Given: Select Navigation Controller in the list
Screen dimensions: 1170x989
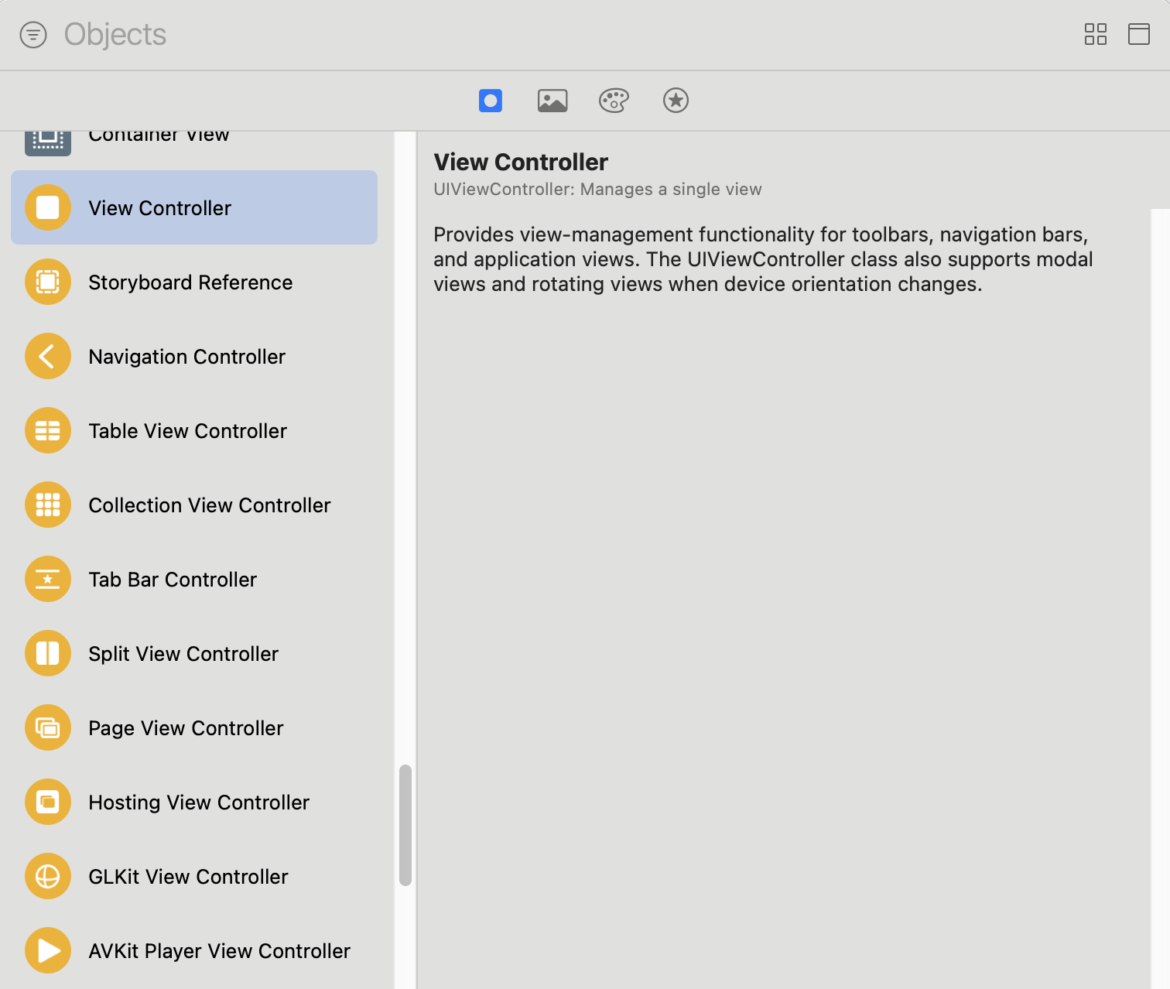Looking at the screenshot, I should (186, 357).
